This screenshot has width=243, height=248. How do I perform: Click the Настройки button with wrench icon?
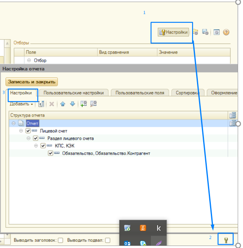(173, 32)
